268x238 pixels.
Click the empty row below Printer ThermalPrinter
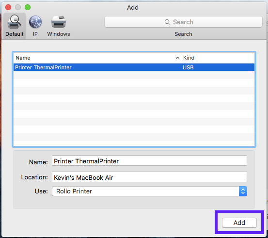(134, 75)
